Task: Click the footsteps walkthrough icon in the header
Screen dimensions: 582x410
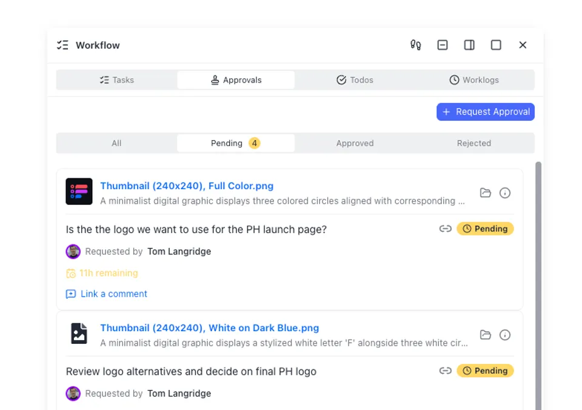Action: (415, 45)
